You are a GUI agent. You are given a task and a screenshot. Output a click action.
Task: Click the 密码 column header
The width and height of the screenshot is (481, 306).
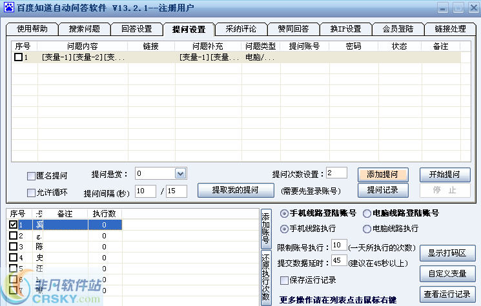353,46
